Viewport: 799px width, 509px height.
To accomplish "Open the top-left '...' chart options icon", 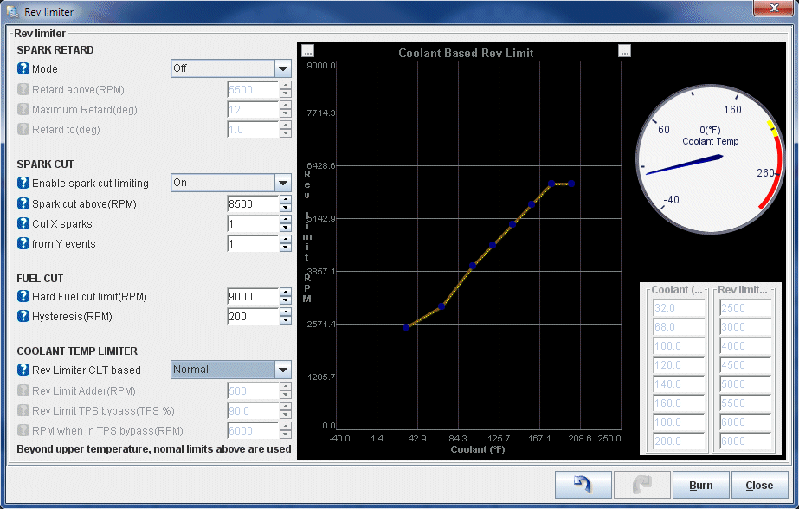I will click(308, 51).
